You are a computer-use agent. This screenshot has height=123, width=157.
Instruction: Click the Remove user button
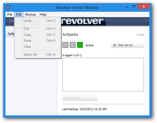tap(80, 98)
